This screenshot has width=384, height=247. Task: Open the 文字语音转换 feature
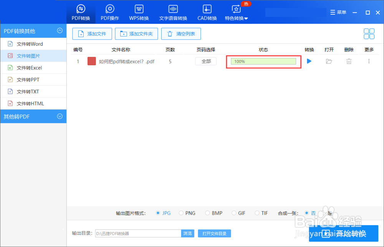(x=173, y=12)
